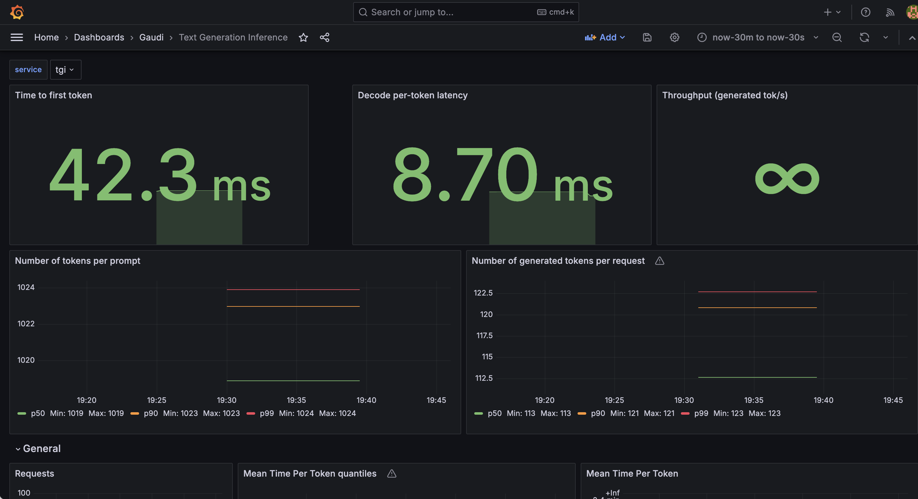The height and width of the screenshot is (499, 918).
Task: Click the infinity throughput value
Action: point(787,179)
